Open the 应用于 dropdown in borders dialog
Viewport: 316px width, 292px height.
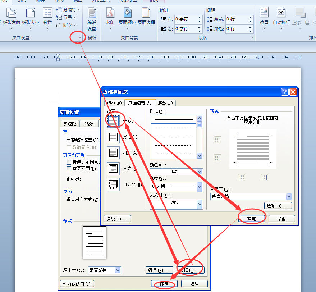[289, 196]
